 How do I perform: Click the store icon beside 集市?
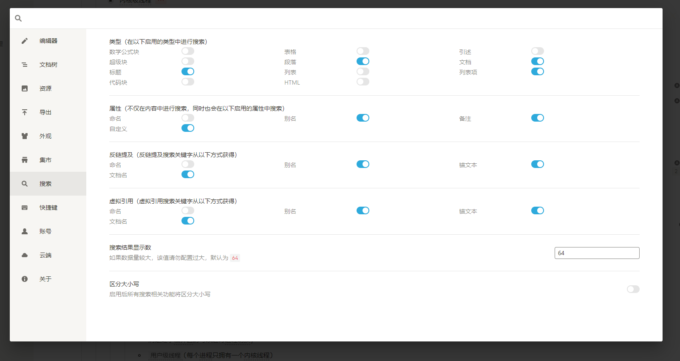(x=25, y=160)
